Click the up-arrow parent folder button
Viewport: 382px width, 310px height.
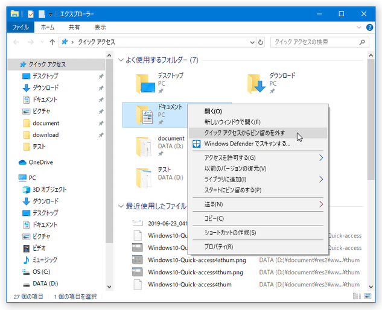52,42
